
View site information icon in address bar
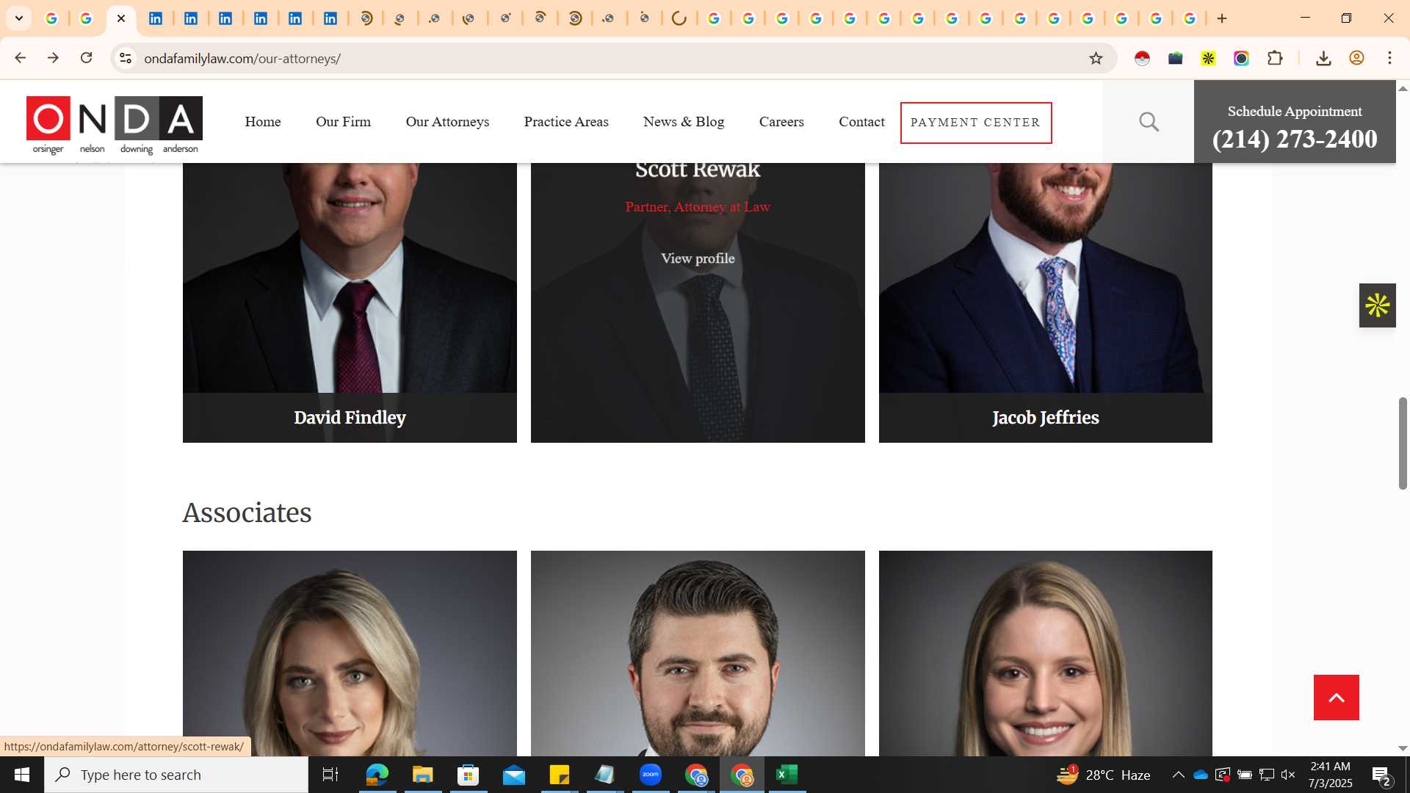click(126, 58)
